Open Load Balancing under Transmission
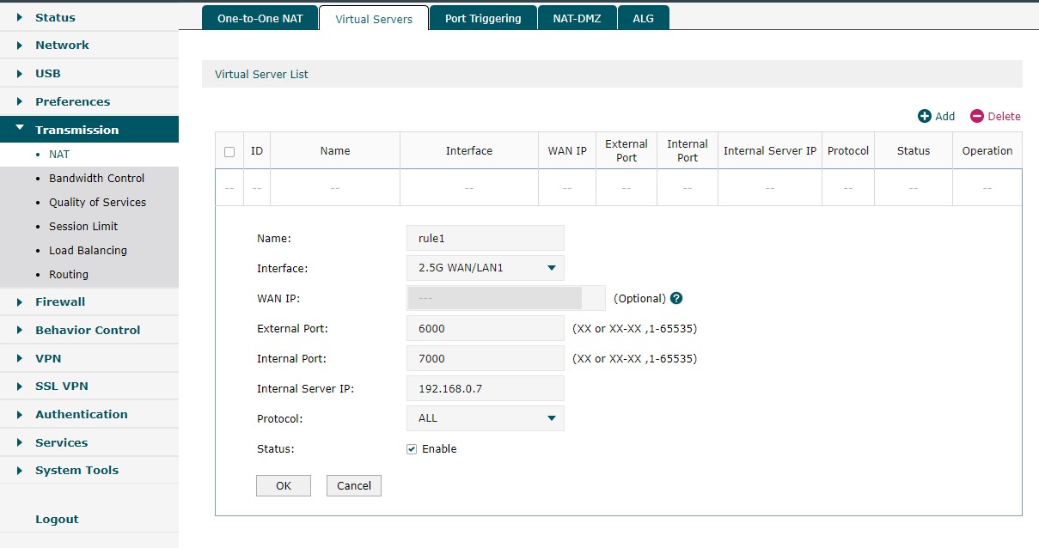This screenshot has height=548, width=1039. click(x=88, y=250)
